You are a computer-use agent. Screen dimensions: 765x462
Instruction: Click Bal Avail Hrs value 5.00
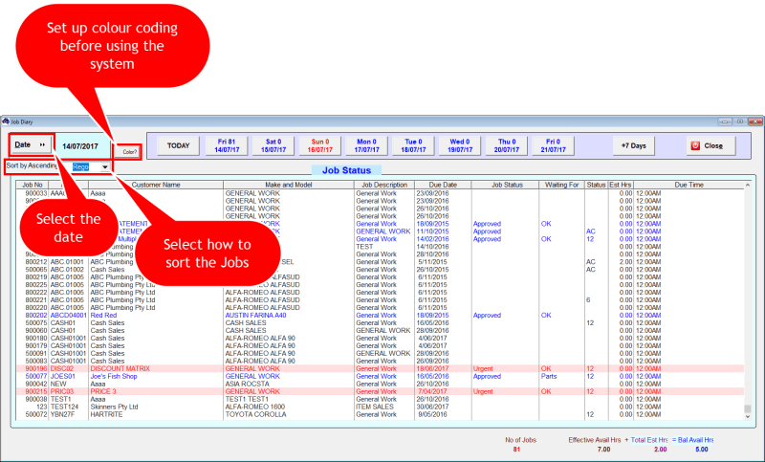coord(702,450)
